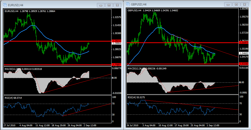This screenshot has width=251, height=130.
Task: Click the red 1.25857 price label on EURUSD
Action: point(117,65)
